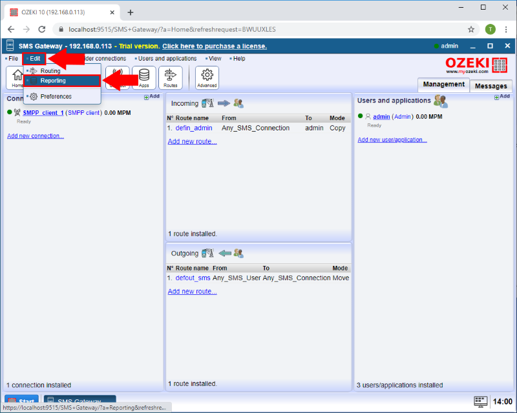Image resolution: width=517 pixels, height=413 pixels.
Task: Click Add new route under Outgoing
Action: [192, 292]
